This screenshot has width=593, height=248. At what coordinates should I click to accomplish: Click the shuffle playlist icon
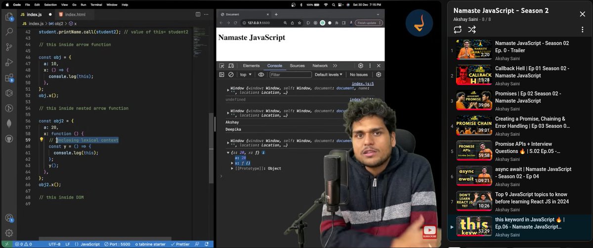472,29
